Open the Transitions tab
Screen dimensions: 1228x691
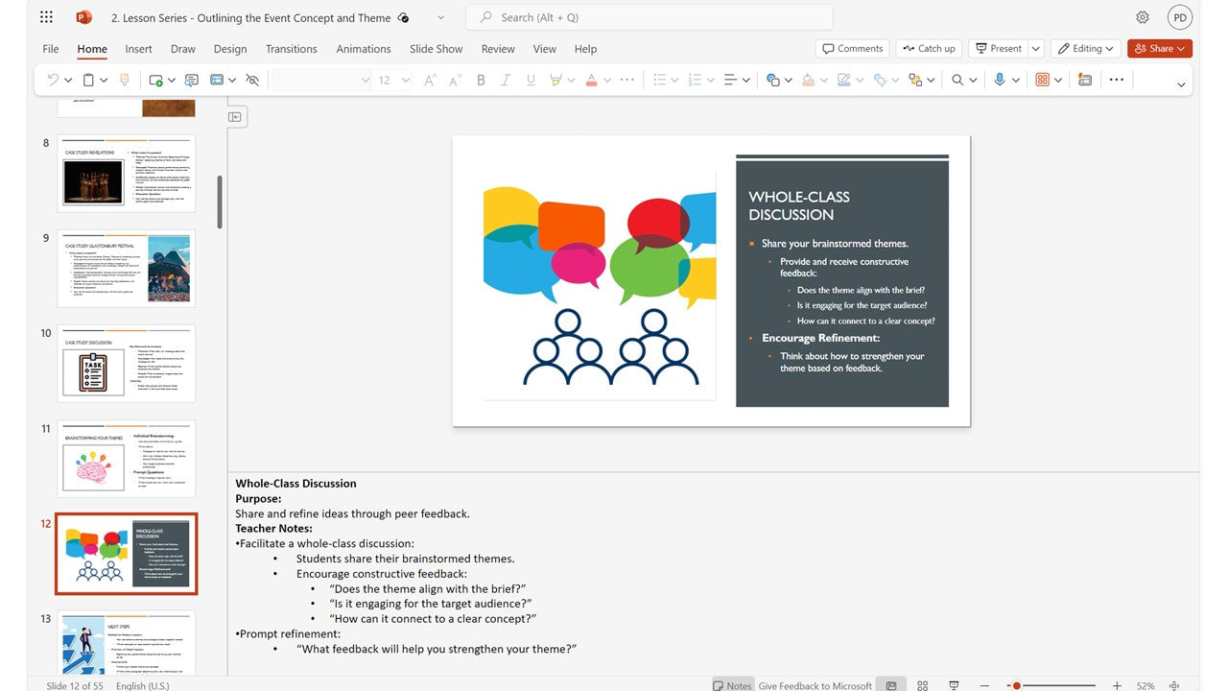pos(291,49)
